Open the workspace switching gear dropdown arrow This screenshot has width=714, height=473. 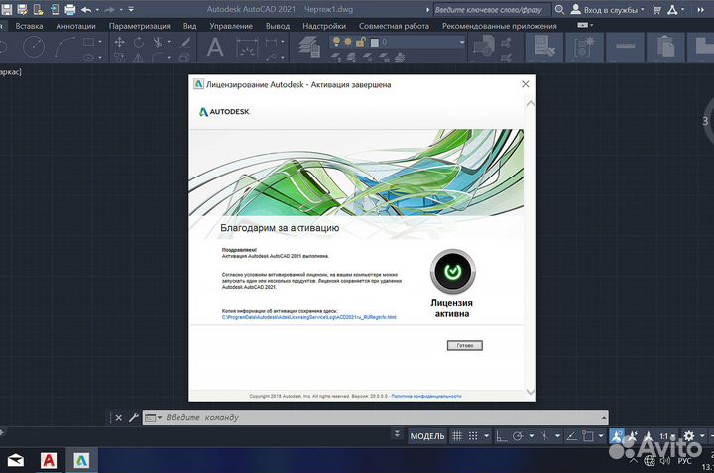pyautogui.click(x=702, y=436)
